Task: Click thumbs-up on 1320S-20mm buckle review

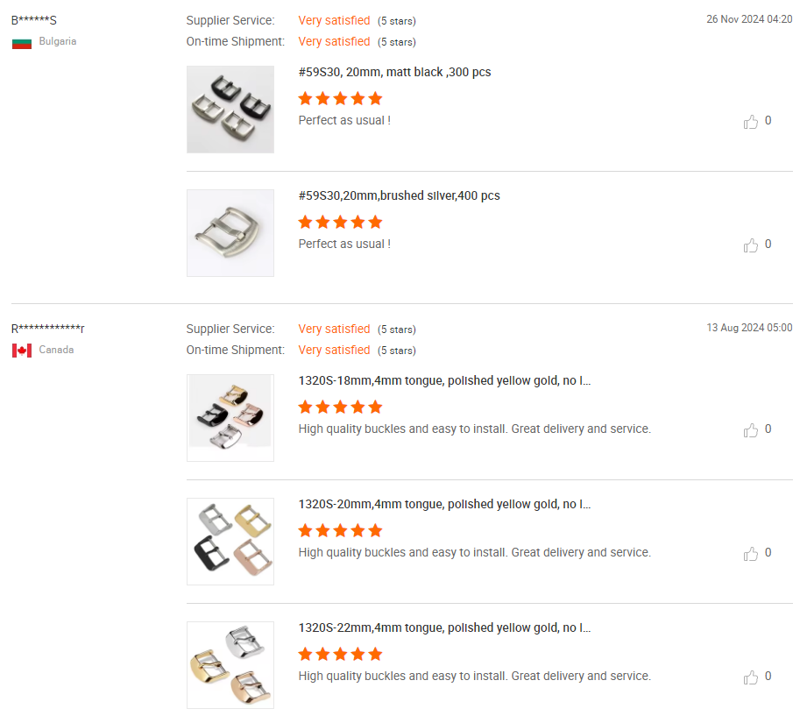Action: pyautogui.click(x=751, y=554)
